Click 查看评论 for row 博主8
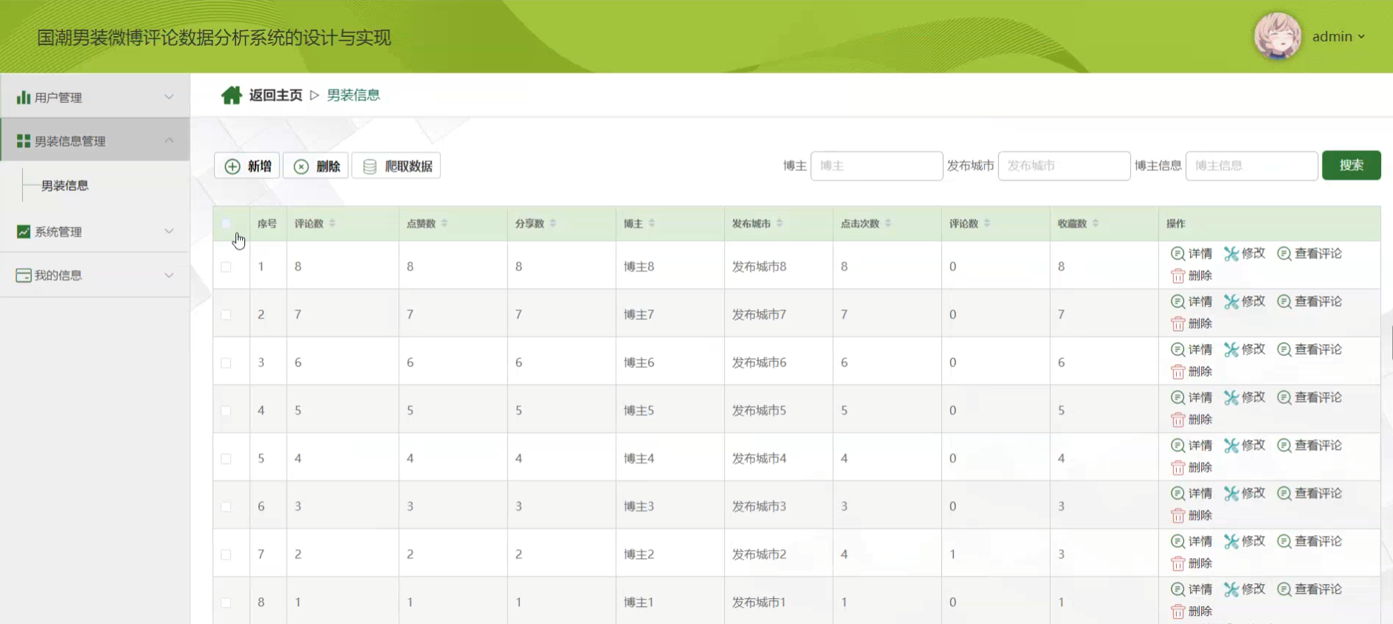 coord(1309,253)
